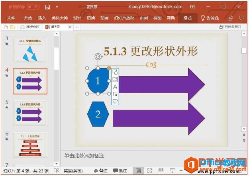Open the 幻灯片放映 tab

(x=124, y=18)
